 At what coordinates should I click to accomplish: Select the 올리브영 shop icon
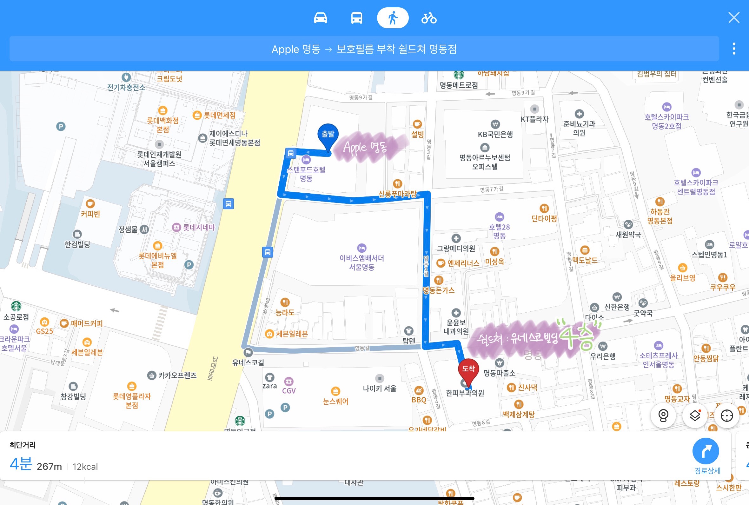682,268
